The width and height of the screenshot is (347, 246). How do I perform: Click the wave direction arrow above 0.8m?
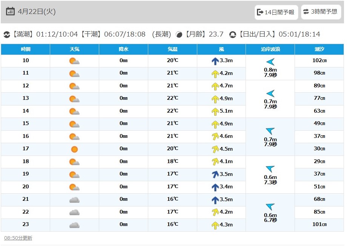coord(270,62)
